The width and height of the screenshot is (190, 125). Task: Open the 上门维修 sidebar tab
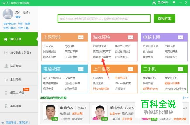point(19,79)
